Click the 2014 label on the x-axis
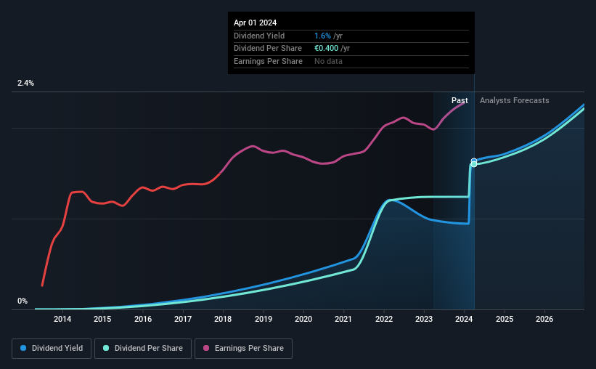 point(62,319)
